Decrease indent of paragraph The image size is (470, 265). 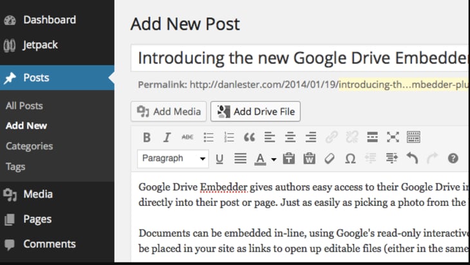(371, 158)
